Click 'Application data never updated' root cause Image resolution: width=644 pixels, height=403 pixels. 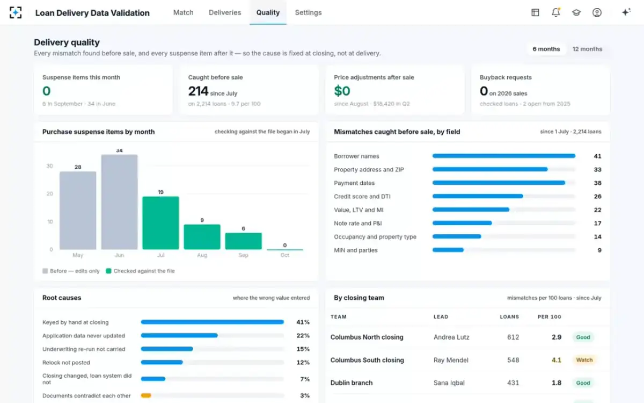click(176, 336)
